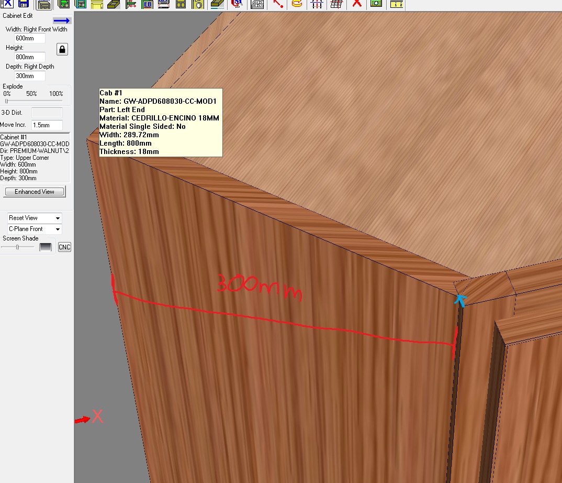562x483 pixels.
Task: Click the save floppy disk icon
Action: (x=24, y=4)
